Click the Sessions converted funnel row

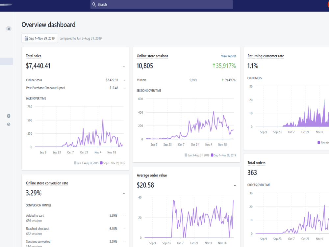coord(75,243)
